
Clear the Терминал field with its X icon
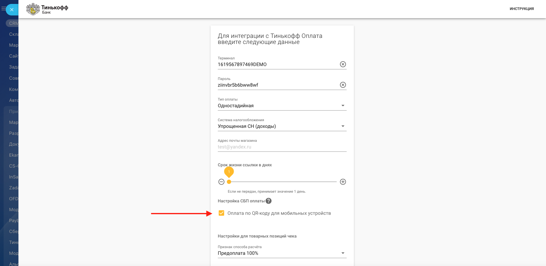pos(343,64)
